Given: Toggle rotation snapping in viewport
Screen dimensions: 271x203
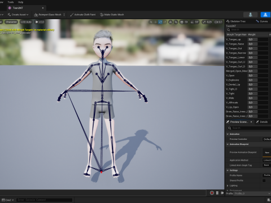Looking at the screenshot, I should 192,22.
